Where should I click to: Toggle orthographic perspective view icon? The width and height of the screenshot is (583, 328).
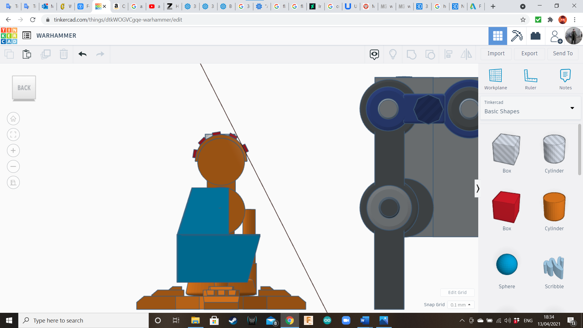tap(13, 183)
